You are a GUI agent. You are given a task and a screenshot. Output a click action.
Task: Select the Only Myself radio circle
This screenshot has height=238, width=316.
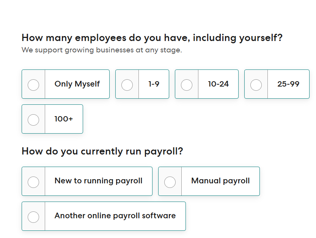(33, 85)
